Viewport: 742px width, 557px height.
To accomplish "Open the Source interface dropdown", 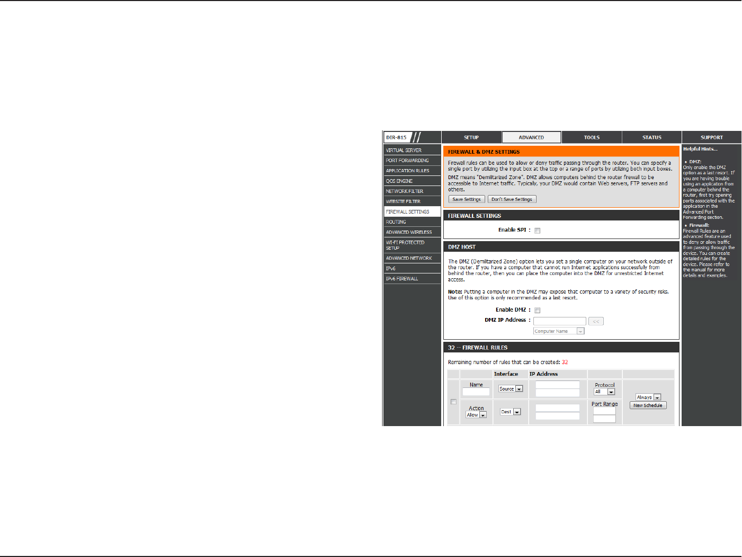I will (x=511, y=388).
